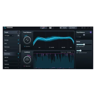Click the Width Match slider handle
This screenshot has width=96, height=96.
(x=84, y=44)
